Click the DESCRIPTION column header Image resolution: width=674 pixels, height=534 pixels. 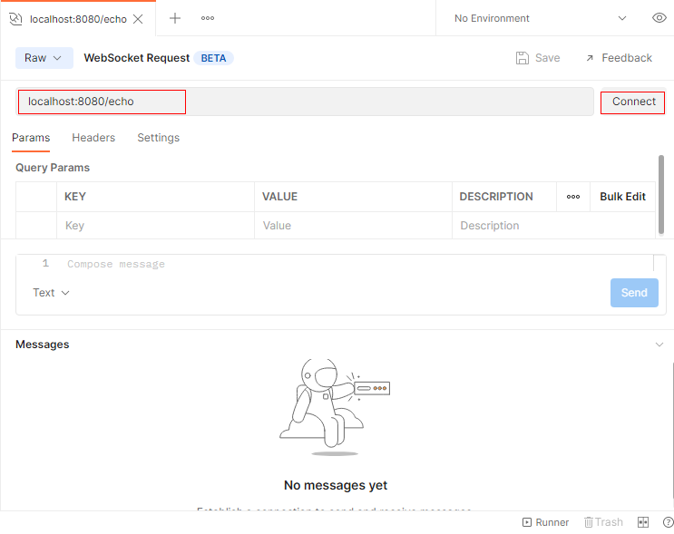click(496, 197)
